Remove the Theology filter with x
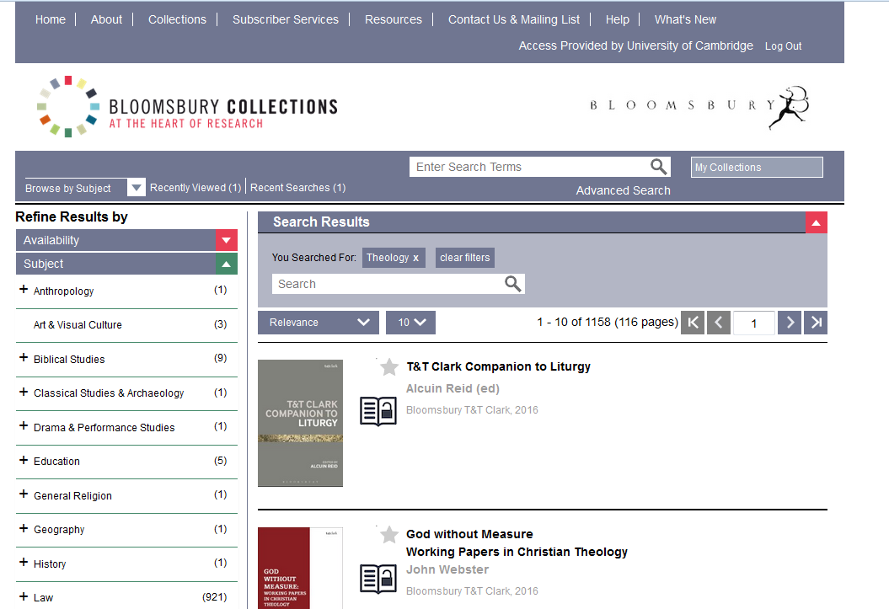Viewport: 889px width, 609px height. (415, 258)
